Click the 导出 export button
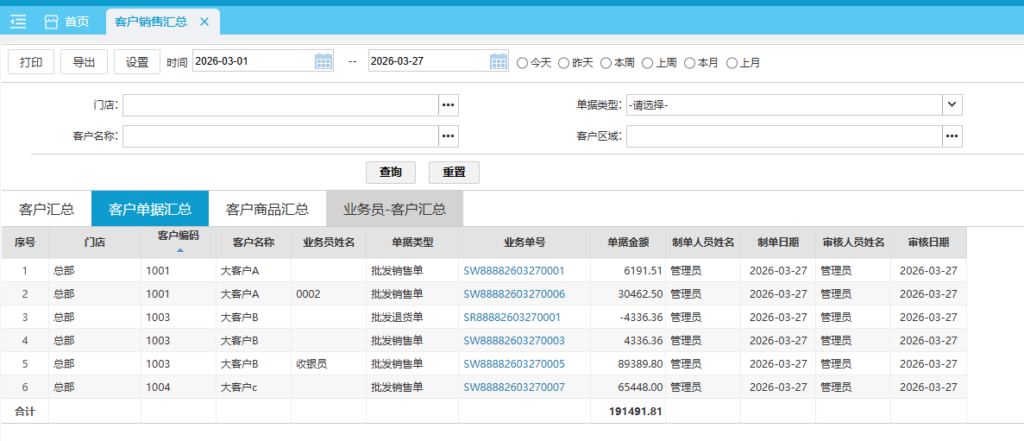 (x=84, y=62)
